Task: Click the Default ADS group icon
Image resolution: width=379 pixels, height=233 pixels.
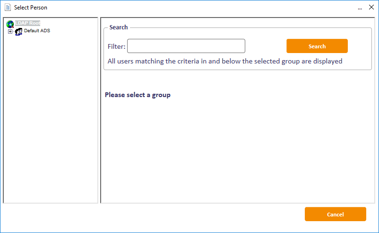Action: (x=19, y=31)
